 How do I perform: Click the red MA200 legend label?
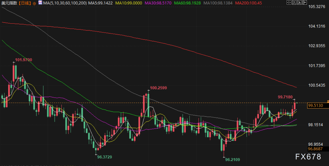pos(248,3)
